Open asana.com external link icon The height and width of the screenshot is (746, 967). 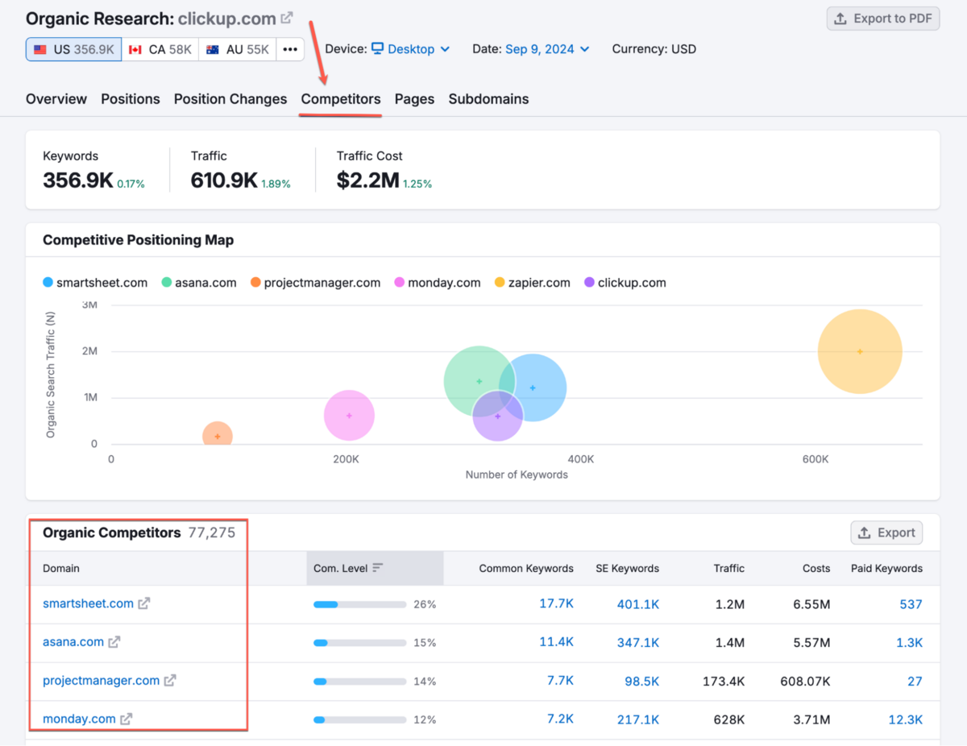tap(114, 642)
